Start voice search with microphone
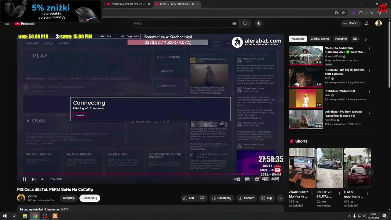Screen dimensions: 391x220 tap(259, 24)
